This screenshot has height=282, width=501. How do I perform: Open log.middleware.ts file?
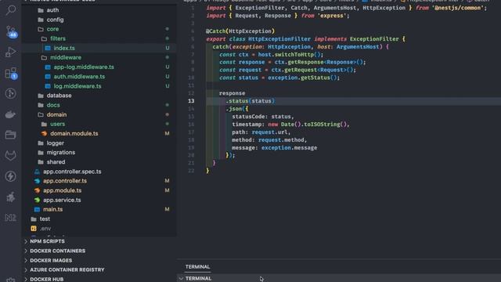[77, 86]
